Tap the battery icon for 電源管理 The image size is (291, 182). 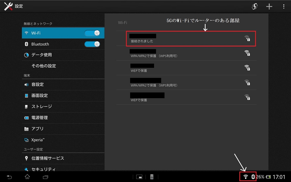click(x=26, y=118)
